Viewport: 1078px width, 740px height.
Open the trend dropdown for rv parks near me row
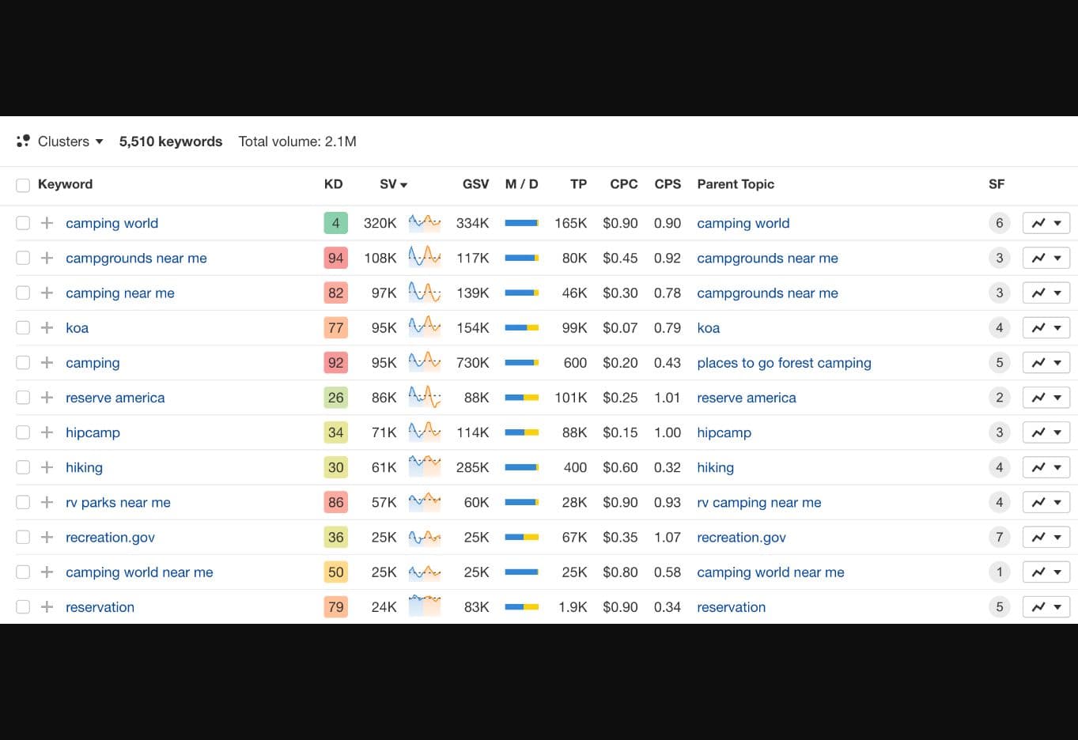1046,502
